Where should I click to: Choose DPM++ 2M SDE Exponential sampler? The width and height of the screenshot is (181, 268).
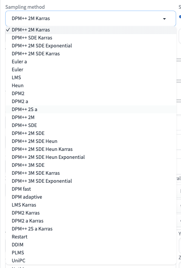91,45
